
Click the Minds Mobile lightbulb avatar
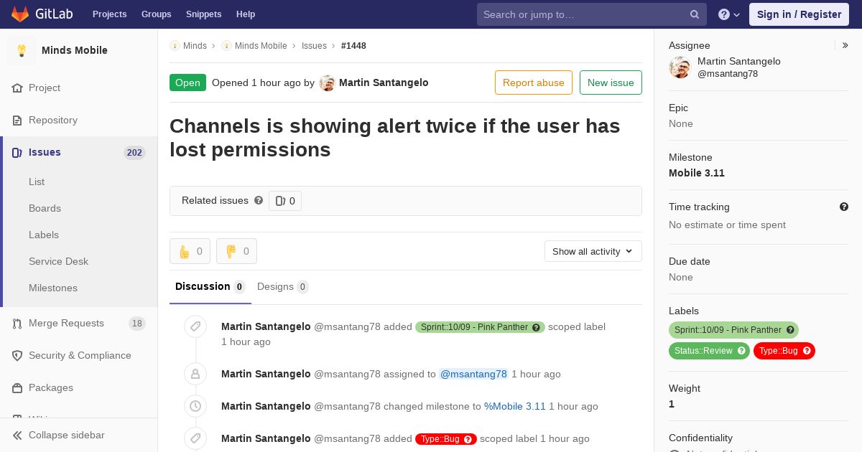tap(22, 50)
